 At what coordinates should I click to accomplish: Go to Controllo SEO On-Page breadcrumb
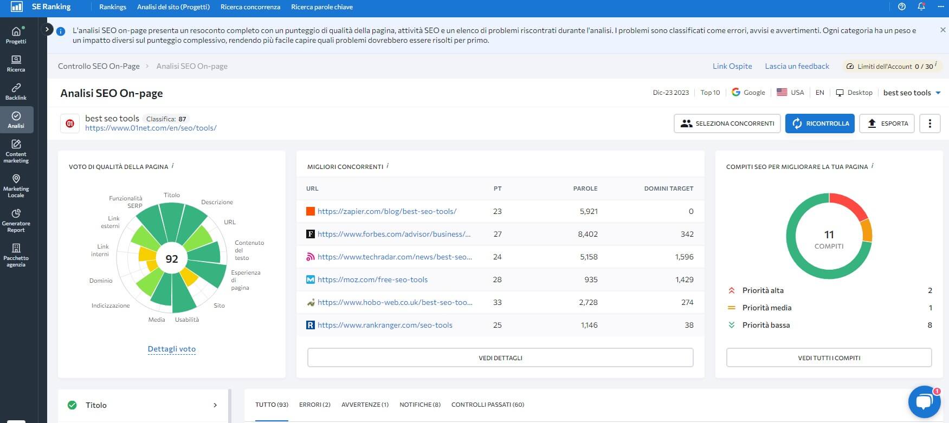point(99,66)
